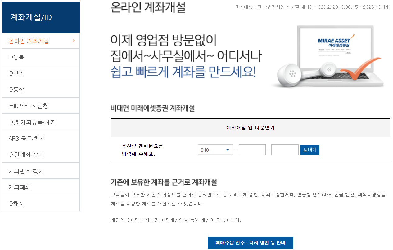Image resolution: width=393 pixels, height=250 pixels.
Task: Open ARS 등록/해지 menu item
Action: [41, 138]
